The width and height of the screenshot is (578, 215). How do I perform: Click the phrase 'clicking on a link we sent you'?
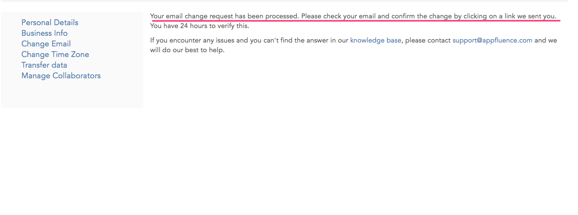510,16
